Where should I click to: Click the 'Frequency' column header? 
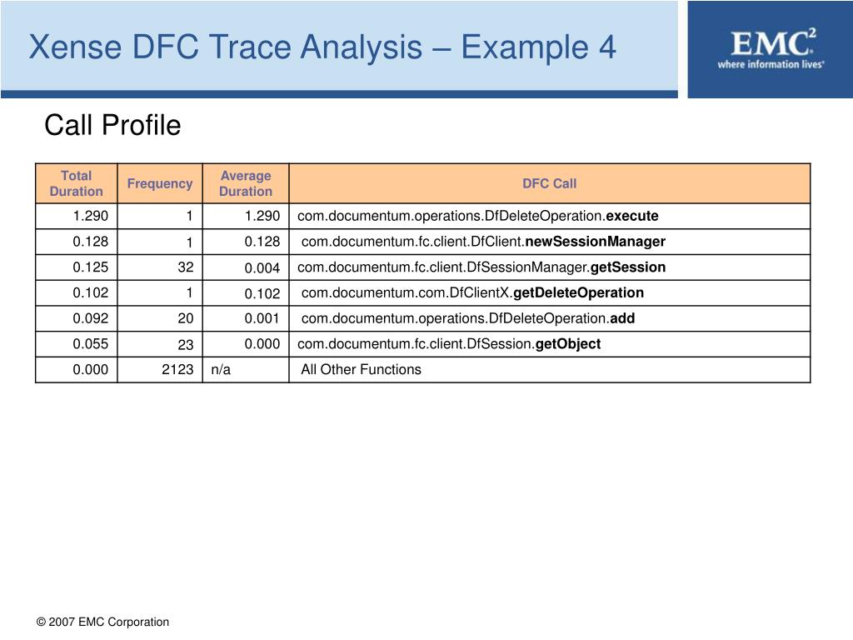click(160, 183)
